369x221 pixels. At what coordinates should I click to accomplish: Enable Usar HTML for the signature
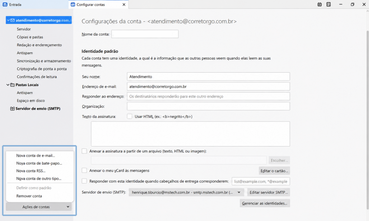pyautogui.click(x=130, y=116)
